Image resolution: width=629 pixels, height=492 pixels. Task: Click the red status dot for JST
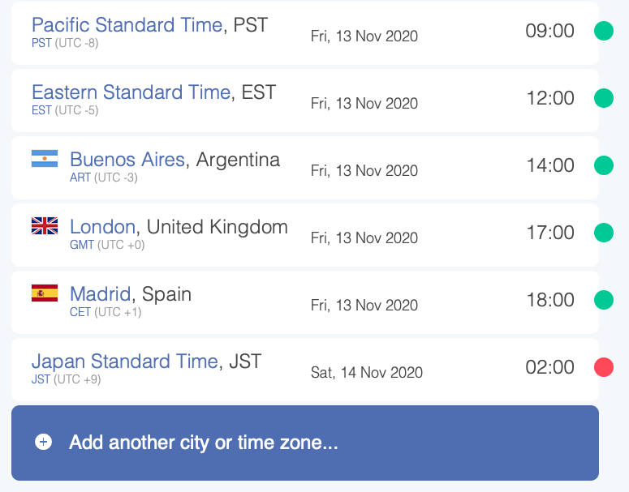(603, 367)
